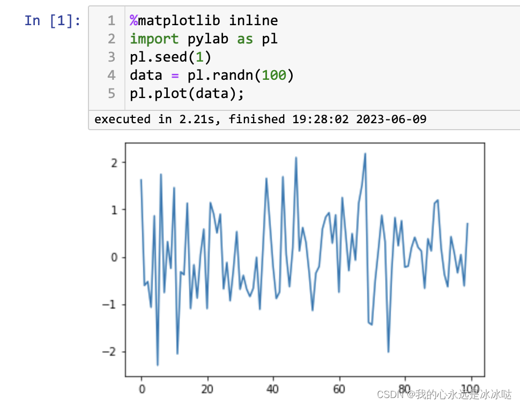
Task: Select line number 1 in the code cell
Action: (111, 20)
